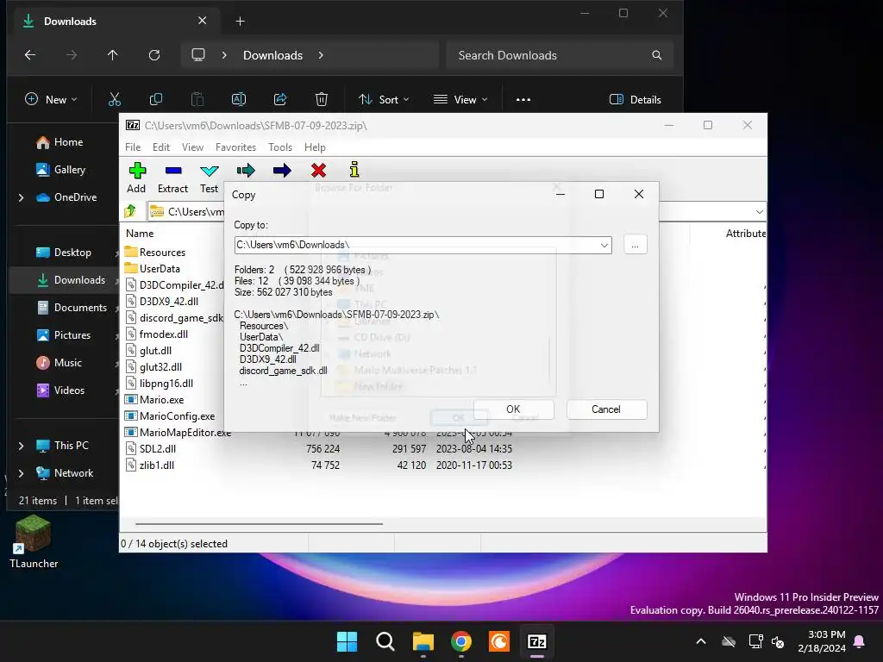The width and height of the screenshot is (883, 662).
Task: Open the Edit menu in 7-Zip
Action: tap(161, 147)
